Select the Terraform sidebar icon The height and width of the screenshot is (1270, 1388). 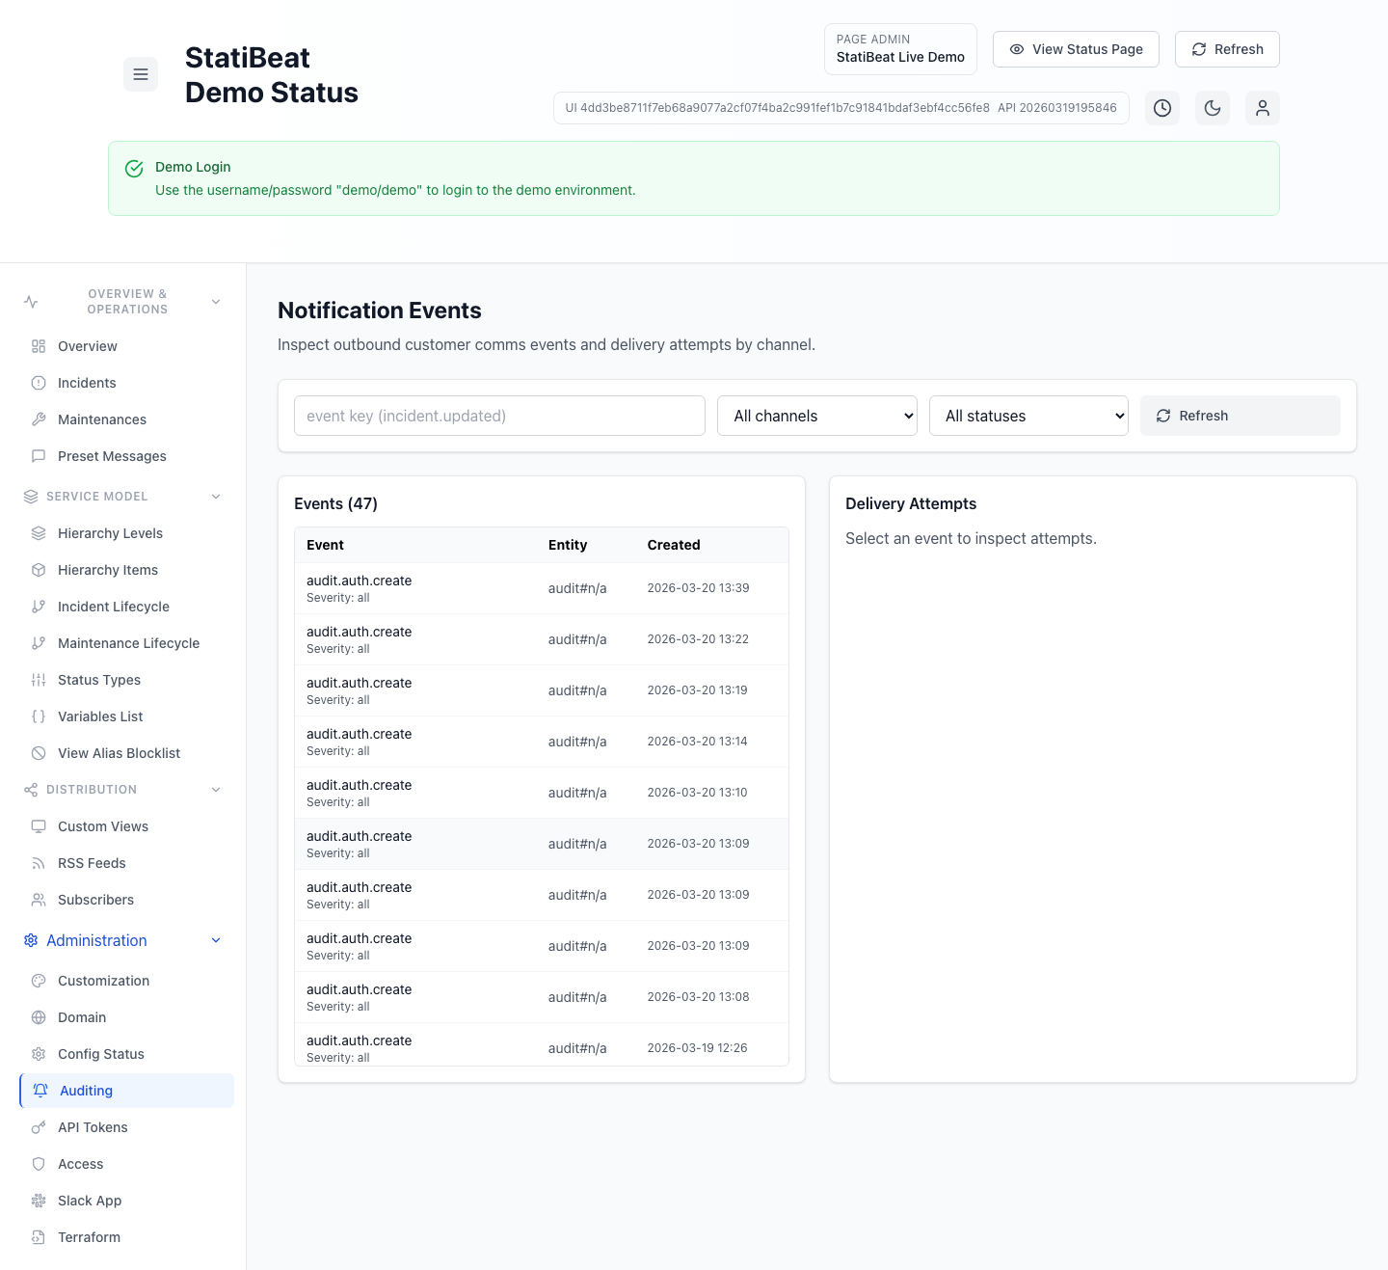[x=39, y=1237]
